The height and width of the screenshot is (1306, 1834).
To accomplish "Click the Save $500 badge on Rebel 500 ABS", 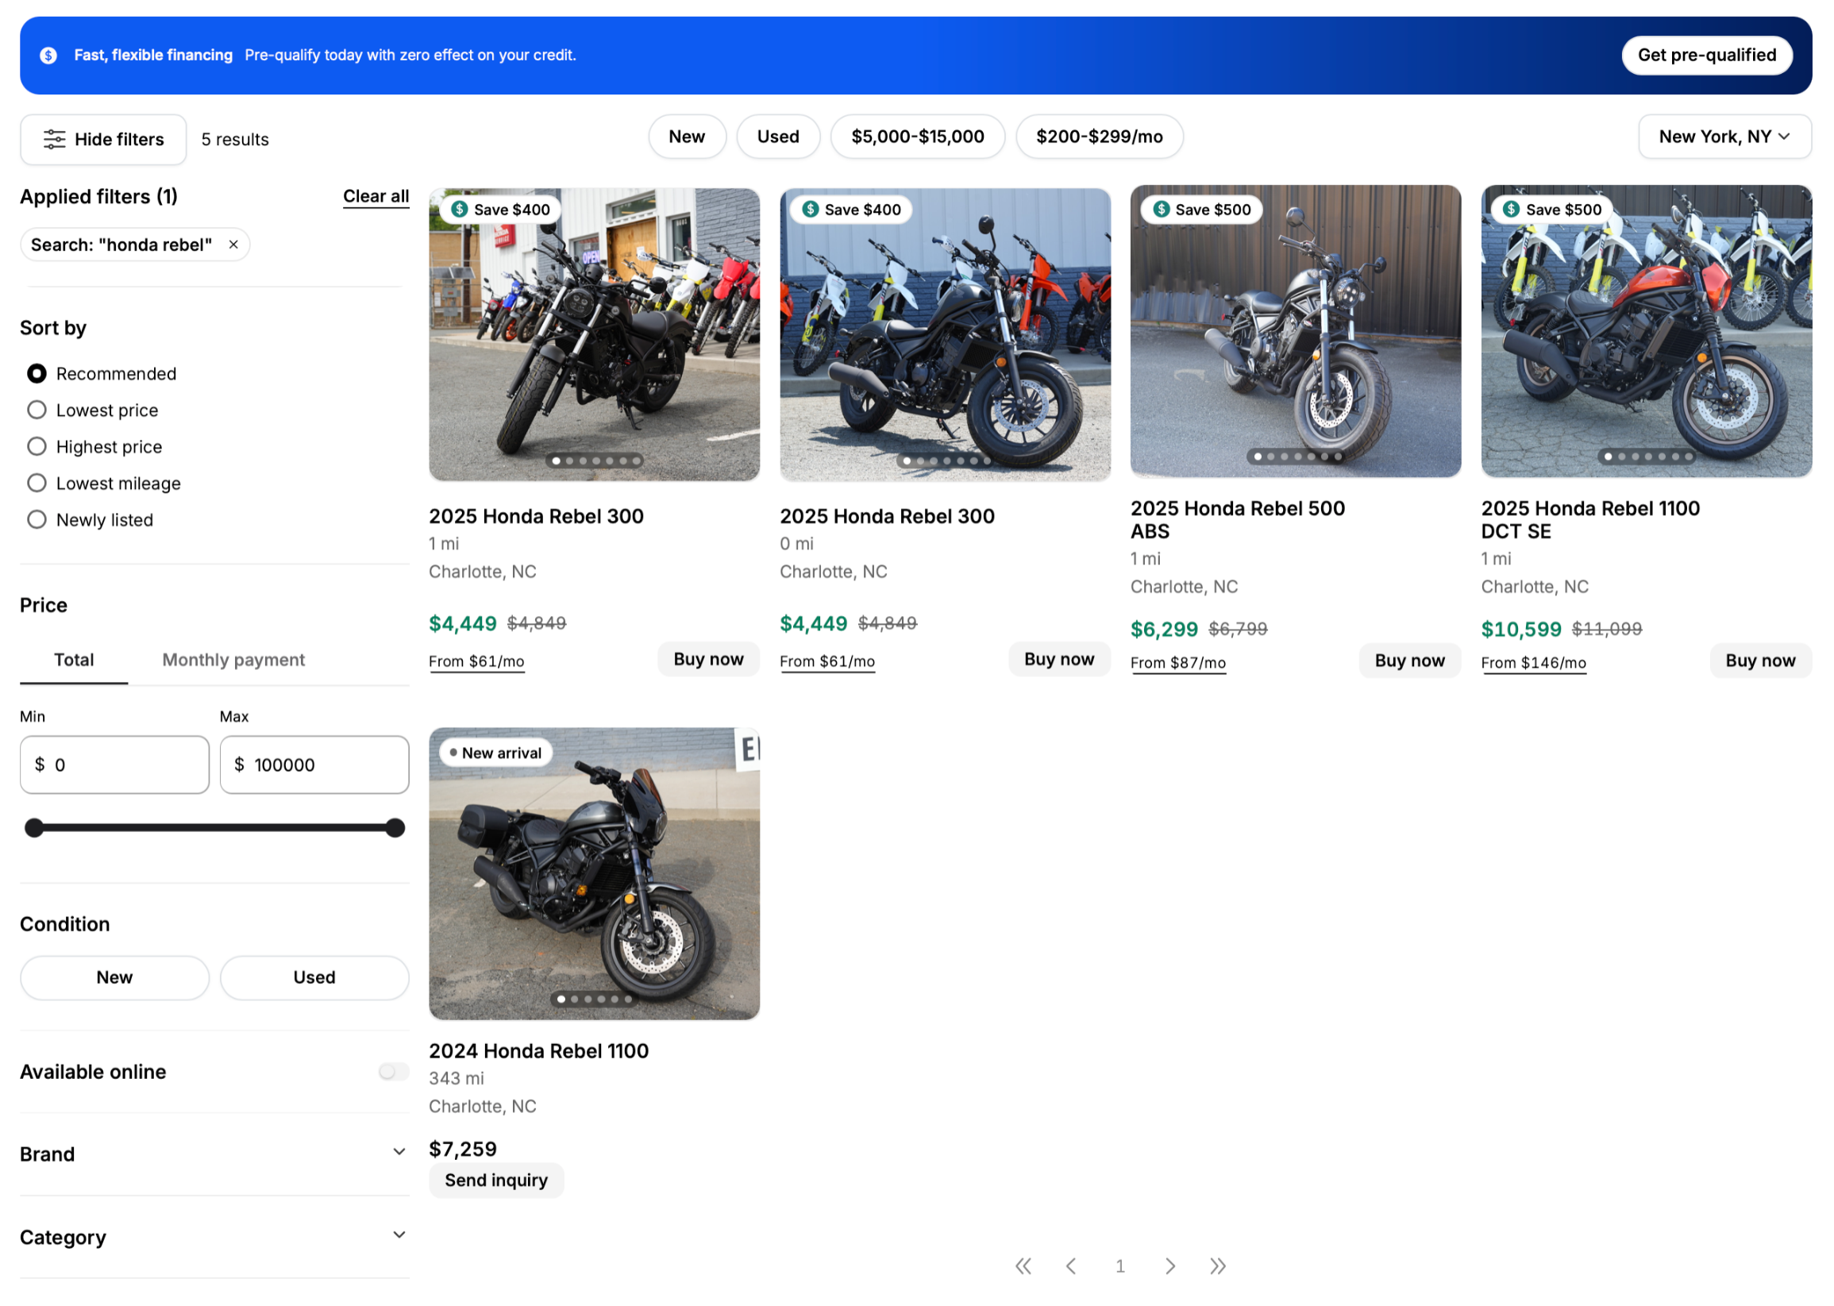I will [x=1203, y=209].
